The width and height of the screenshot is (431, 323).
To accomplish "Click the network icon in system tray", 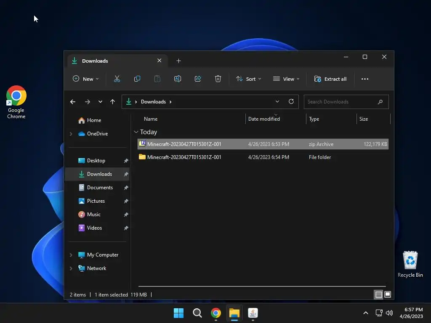I will tap(379, 313).
